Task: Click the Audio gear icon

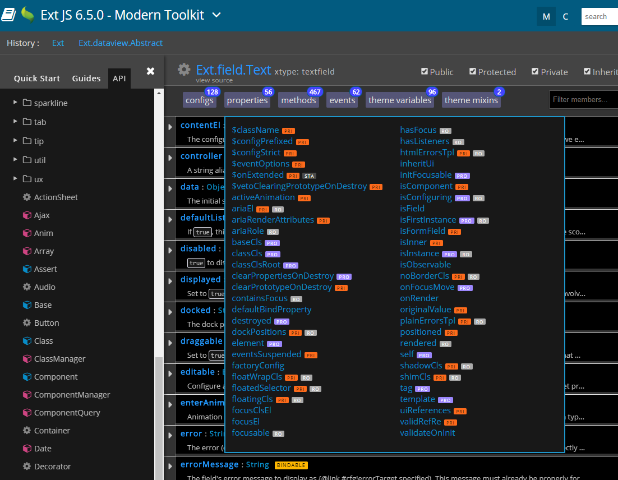Action: [x=27, y=287]
